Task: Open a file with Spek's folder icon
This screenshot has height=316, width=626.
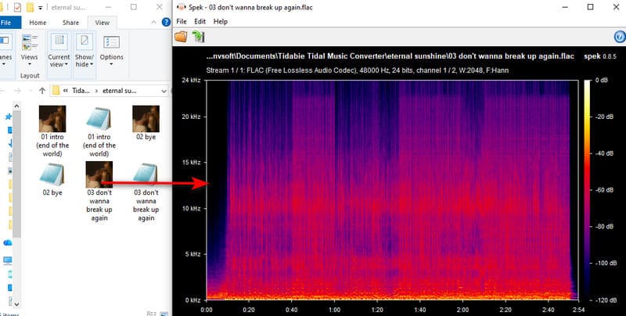Action: [x=181, y=37]
